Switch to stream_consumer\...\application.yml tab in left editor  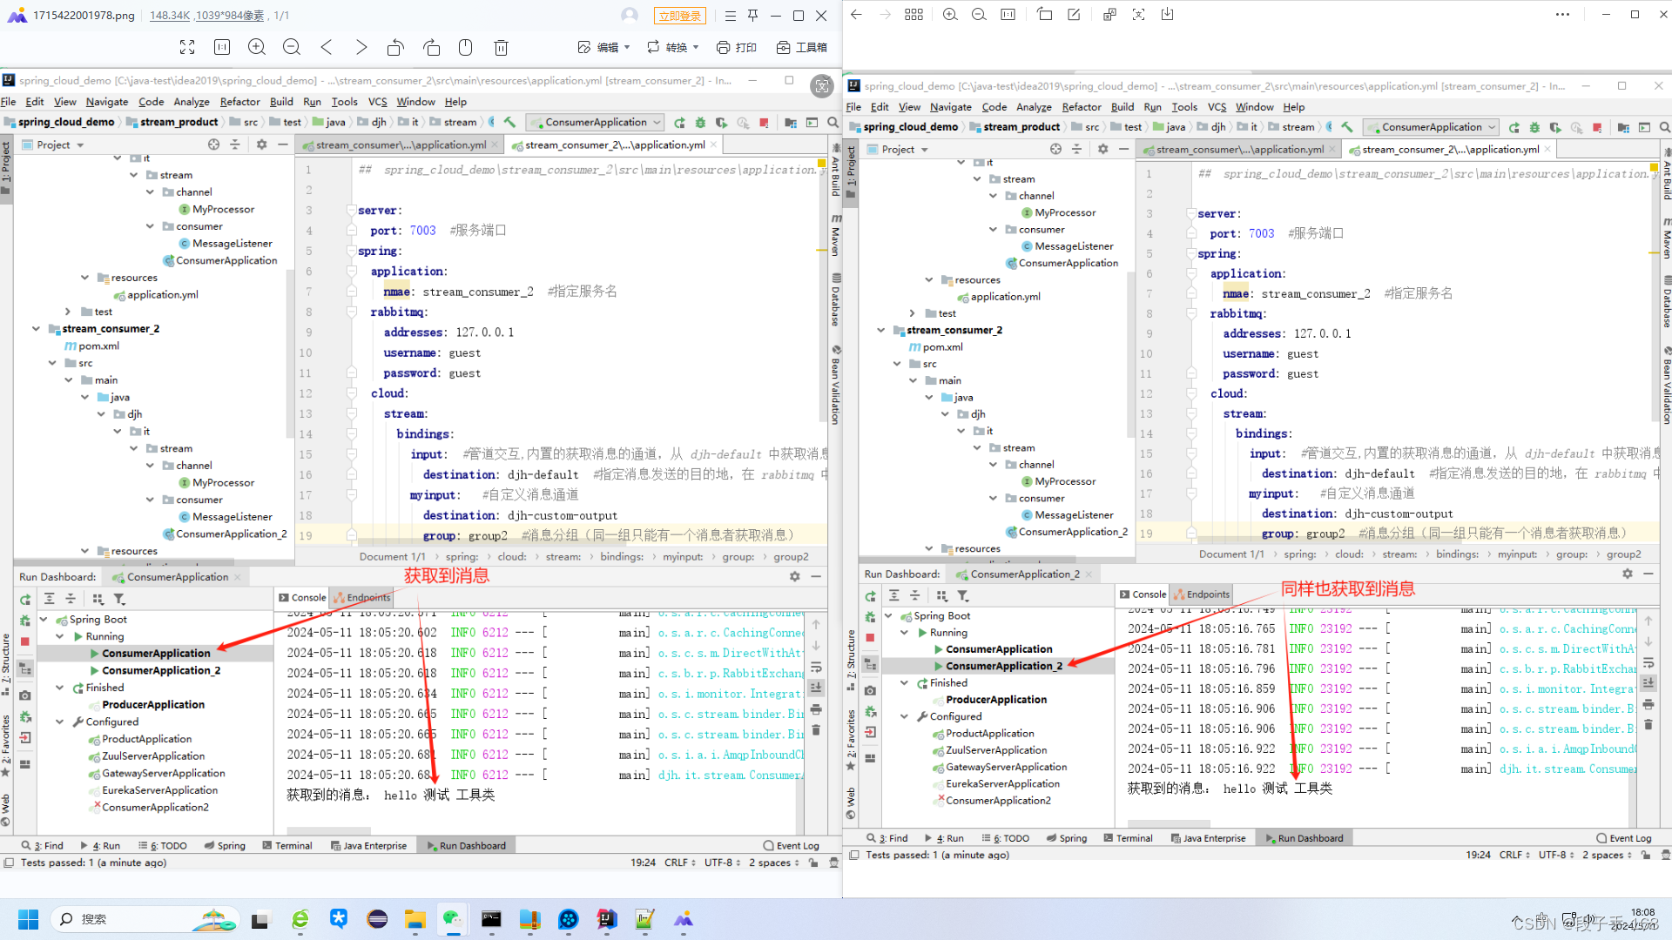400,144
